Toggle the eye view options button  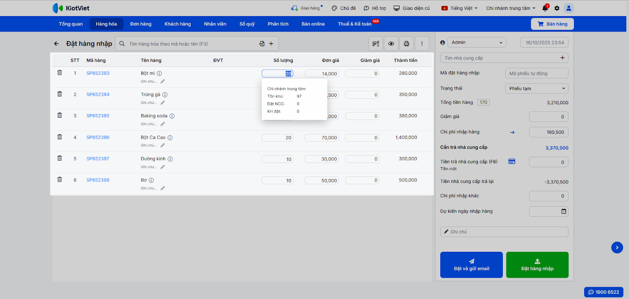click(x=391, y=44)
